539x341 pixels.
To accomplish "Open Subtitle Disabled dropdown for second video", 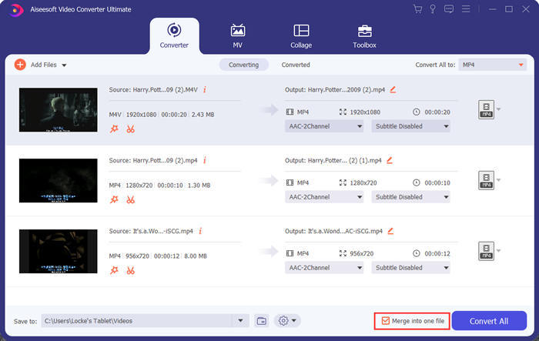I will 410,197.
